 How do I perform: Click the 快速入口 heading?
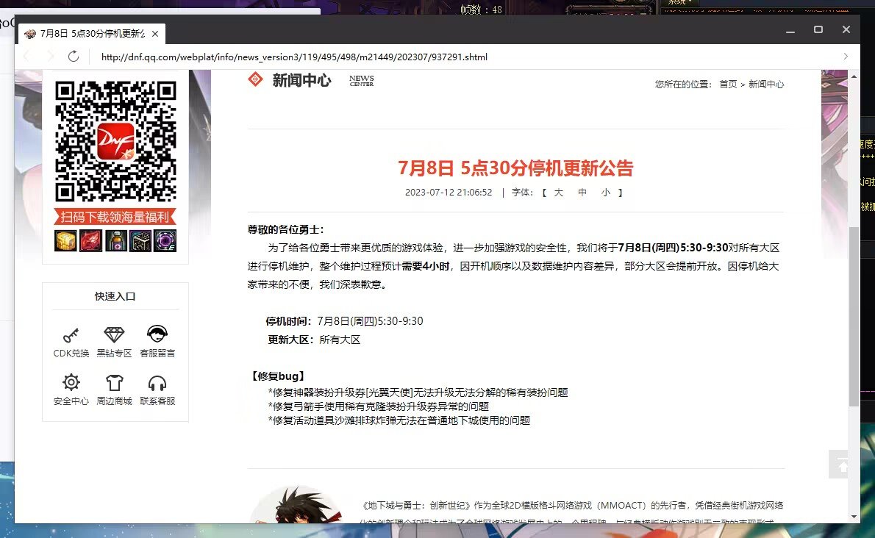point(115,296)
